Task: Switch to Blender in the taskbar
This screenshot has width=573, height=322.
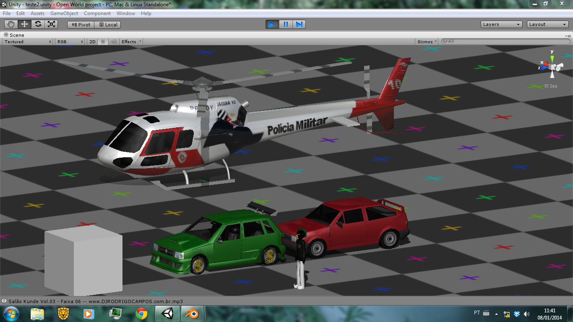Action: pyautogui.click(x=192, y=314)
